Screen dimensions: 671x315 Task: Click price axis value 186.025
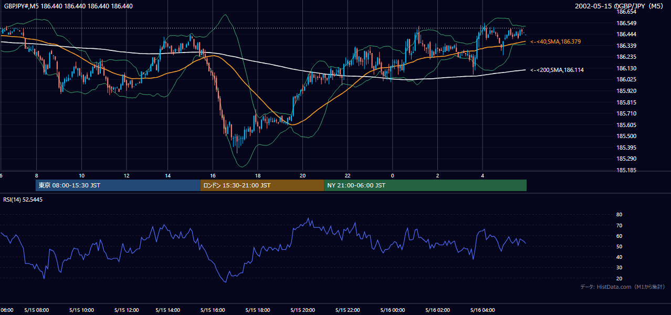pyautogui.click(x=626, y=79)
